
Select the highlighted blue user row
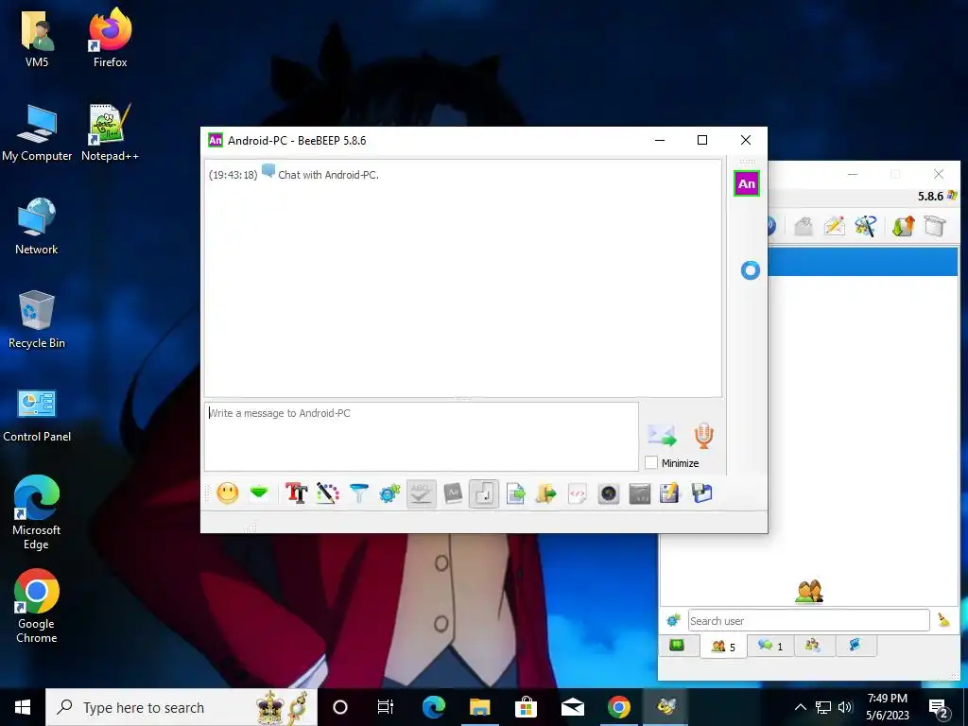tap(863, 262)
